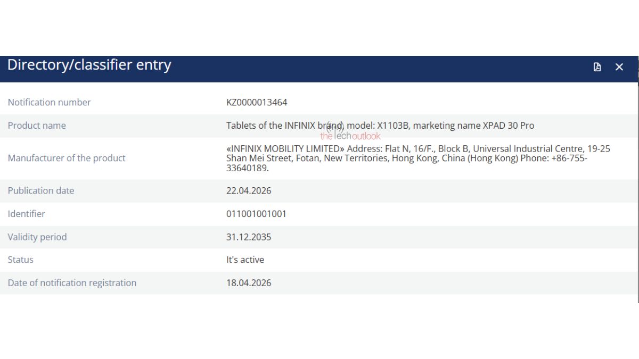Image resolution: width=639 pixels, height=359 pixels.
Task: Click the Publication date label
Action: [x=41, y=190]
